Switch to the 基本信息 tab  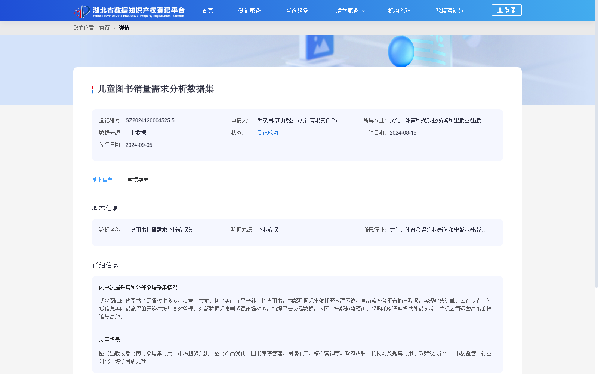(102, 180)
